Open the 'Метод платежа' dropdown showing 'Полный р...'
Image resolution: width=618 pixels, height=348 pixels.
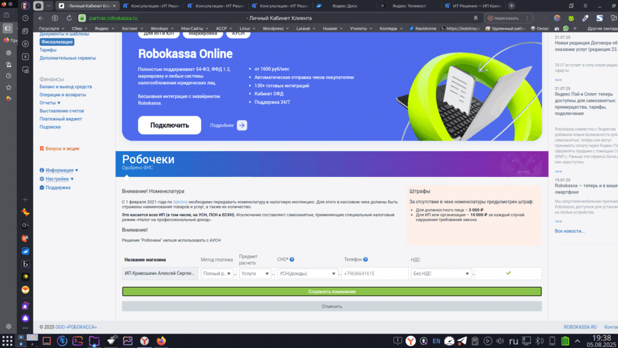coord(217,274)
